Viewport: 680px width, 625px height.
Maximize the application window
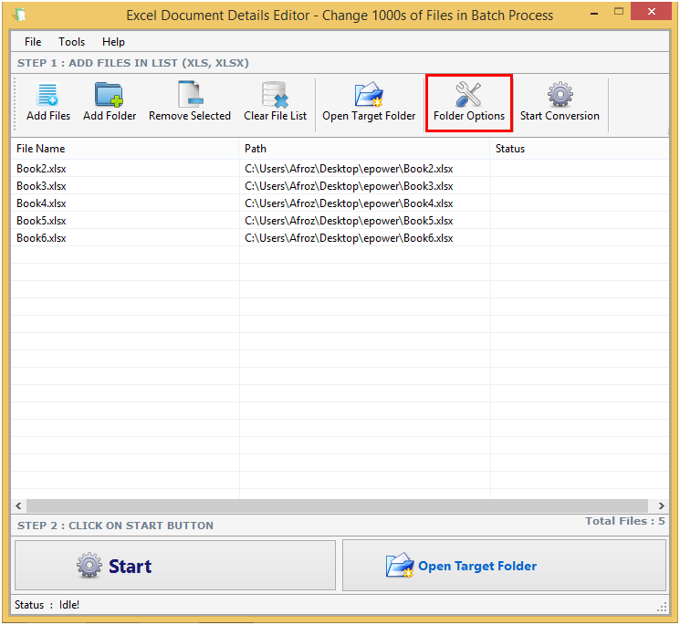619,12
